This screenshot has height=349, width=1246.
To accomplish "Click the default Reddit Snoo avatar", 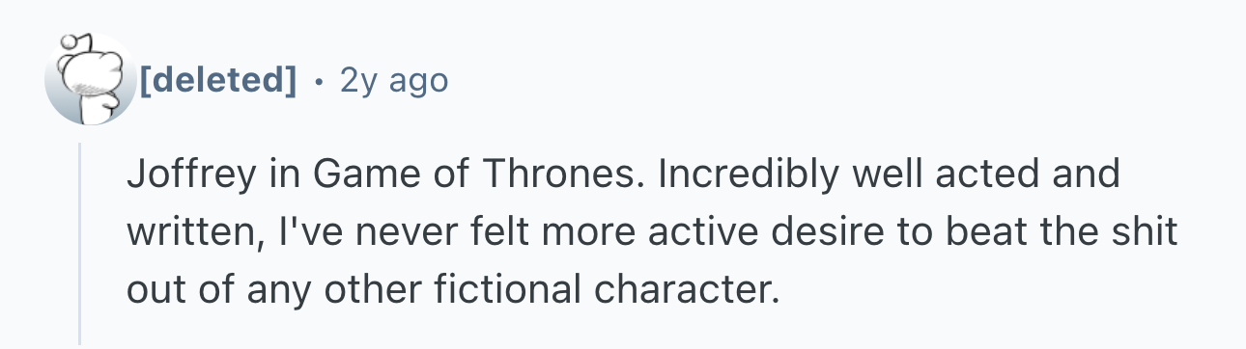I will [92, 79].
